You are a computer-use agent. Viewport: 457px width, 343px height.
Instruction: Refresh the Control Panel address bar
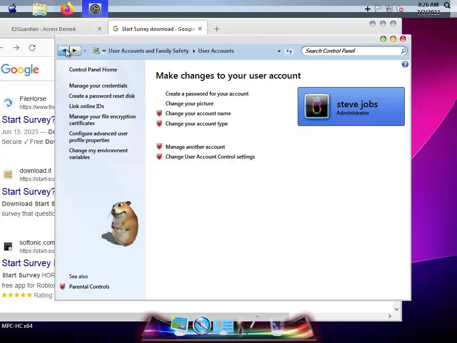289,51
